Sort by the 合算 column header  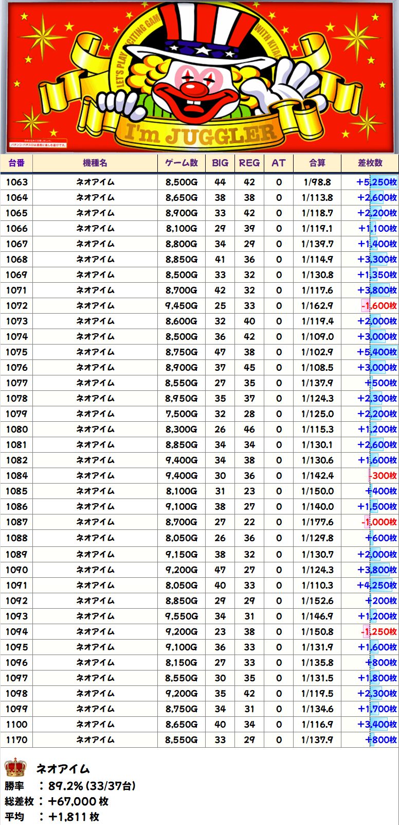point(317,163)
